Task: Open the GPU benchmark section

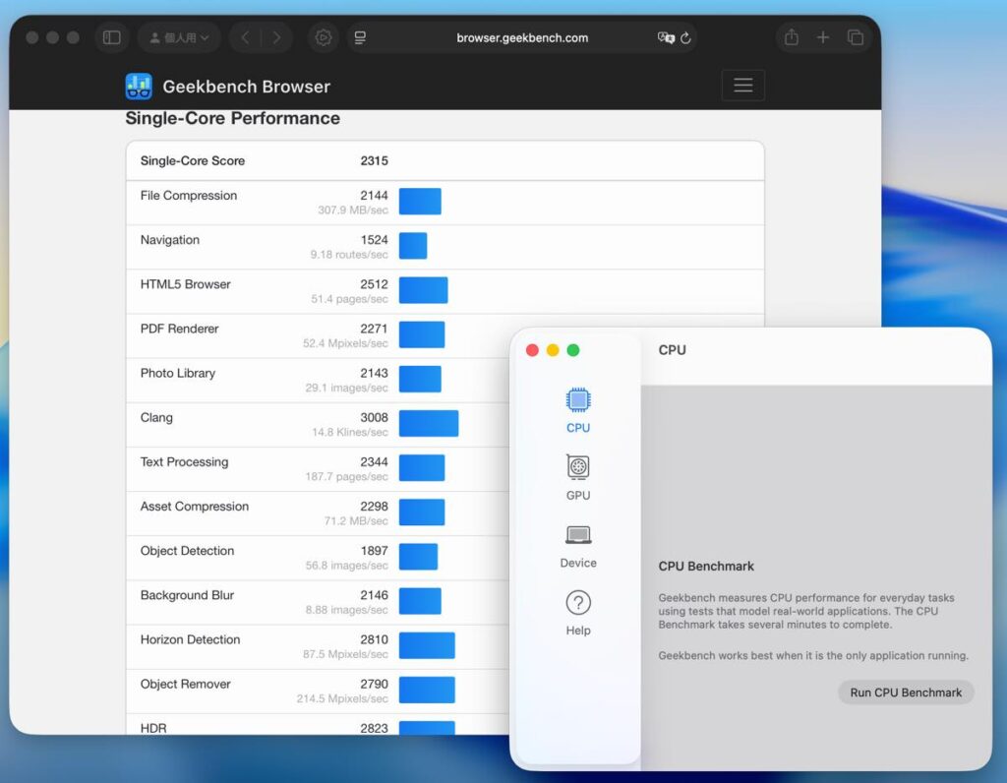Action: (x=578, y=467)
